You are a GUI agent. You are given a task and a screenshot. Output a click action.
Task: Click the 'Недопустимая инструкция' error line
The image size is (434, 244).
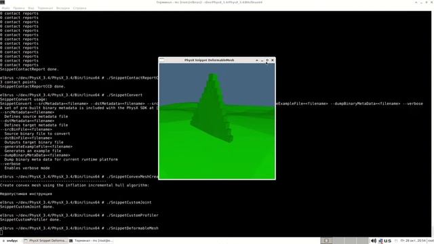click(26, 194)
